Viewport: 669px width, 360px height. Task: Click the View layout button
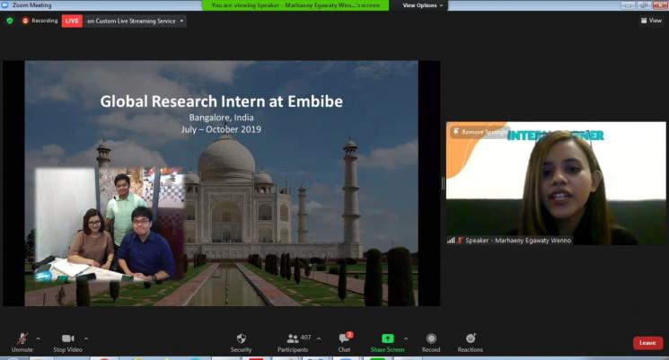tap(651, 21)
